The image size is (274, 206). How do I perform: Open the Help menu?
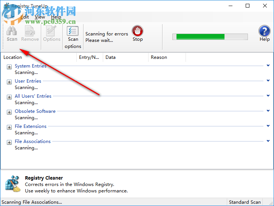(56, 17)
